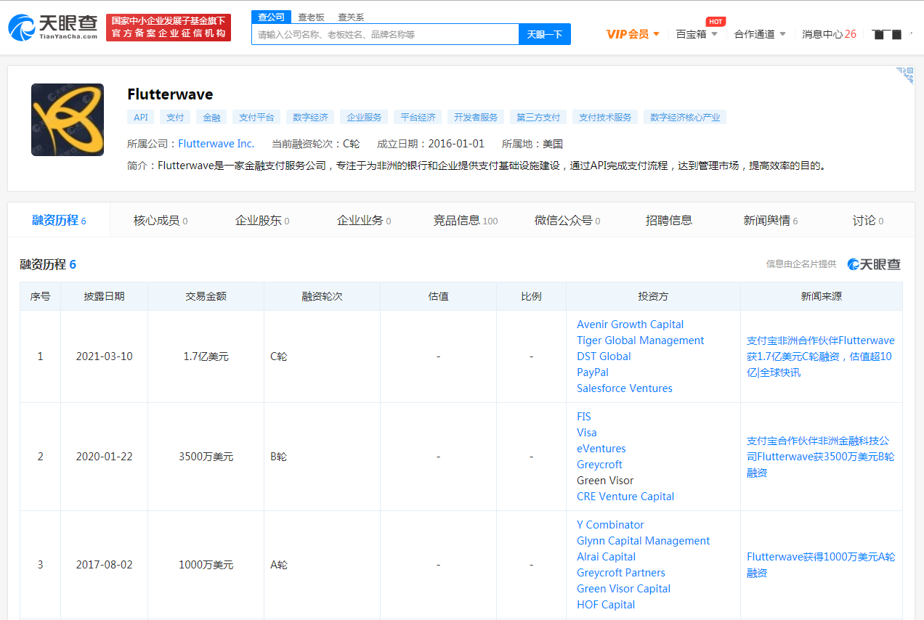Image resolution: width=924 pixels, height=620 pixels.
Task: Open the PayPal investor link
Action: click(x=593, y=372)
